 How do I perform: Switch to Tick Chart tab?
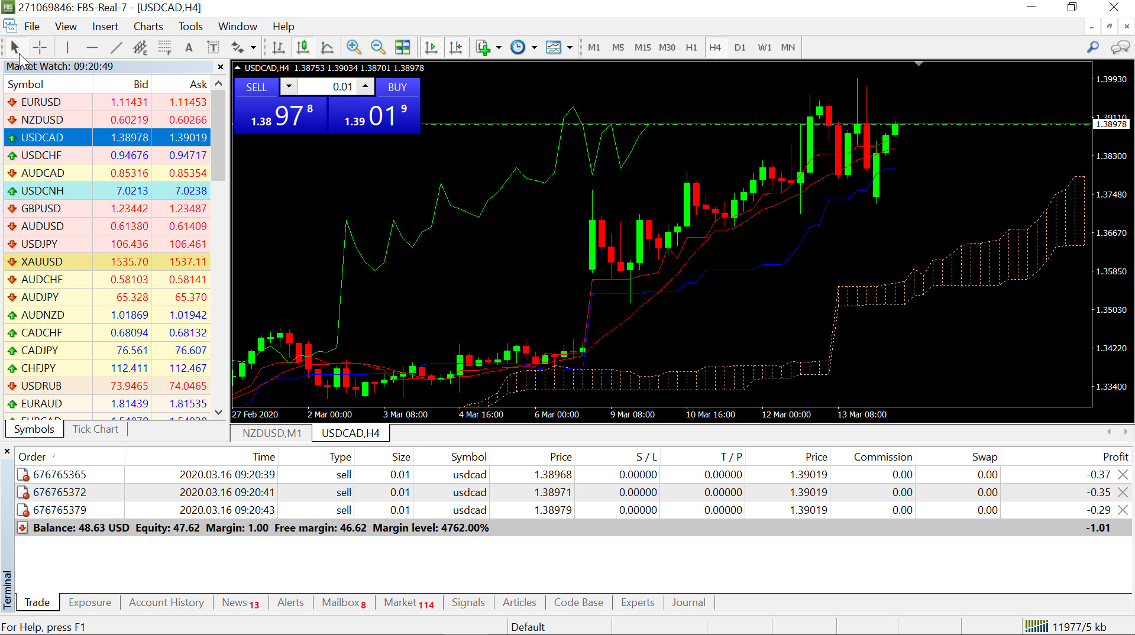[95, 429]
